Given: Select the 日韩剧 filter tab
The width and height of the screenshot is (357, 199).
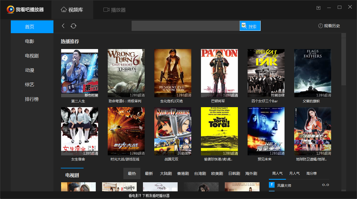Looking at the screenshot, I should 234,173.
